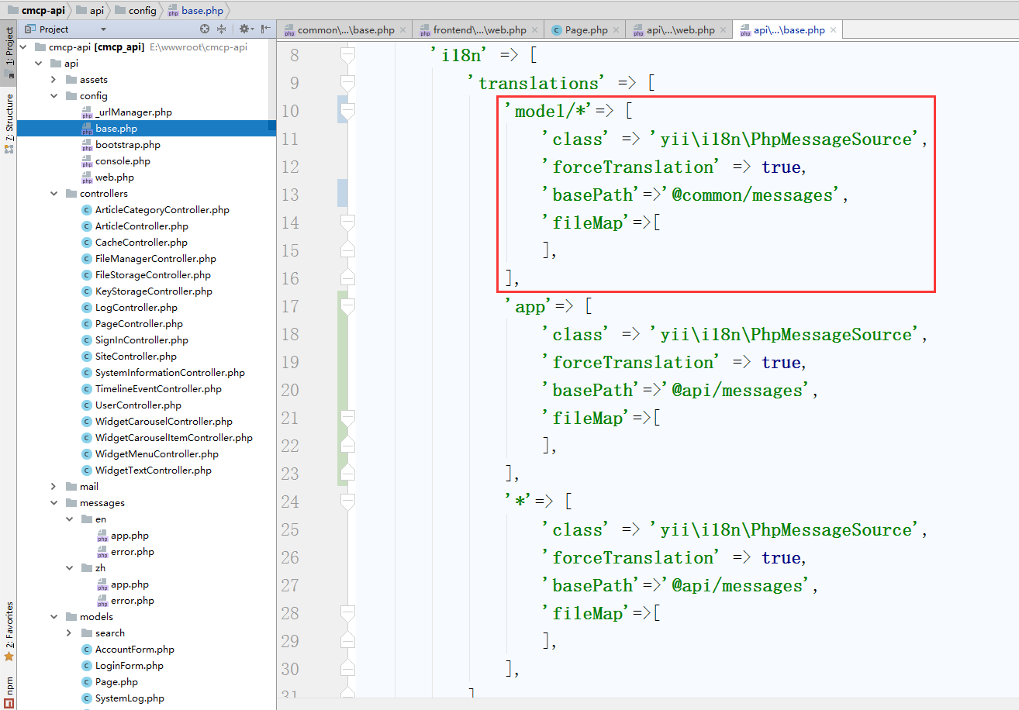Collapse the controllers folder
1019x710 pixels.
coord(54,194)
